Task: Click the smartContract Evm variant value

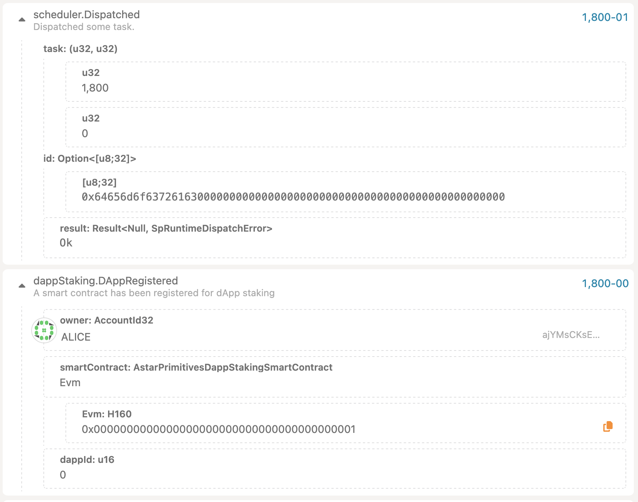Action: coord(70,383)
